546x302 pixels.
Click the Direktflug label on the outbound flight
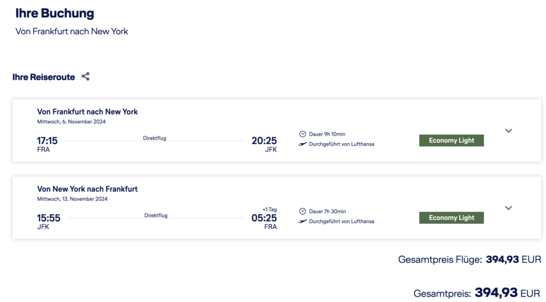pyautogui.click(x=155, y=138)
